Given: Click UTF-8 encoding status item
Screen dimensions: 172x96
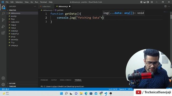Looking at the screenshot, I should (x=130, y=89).
